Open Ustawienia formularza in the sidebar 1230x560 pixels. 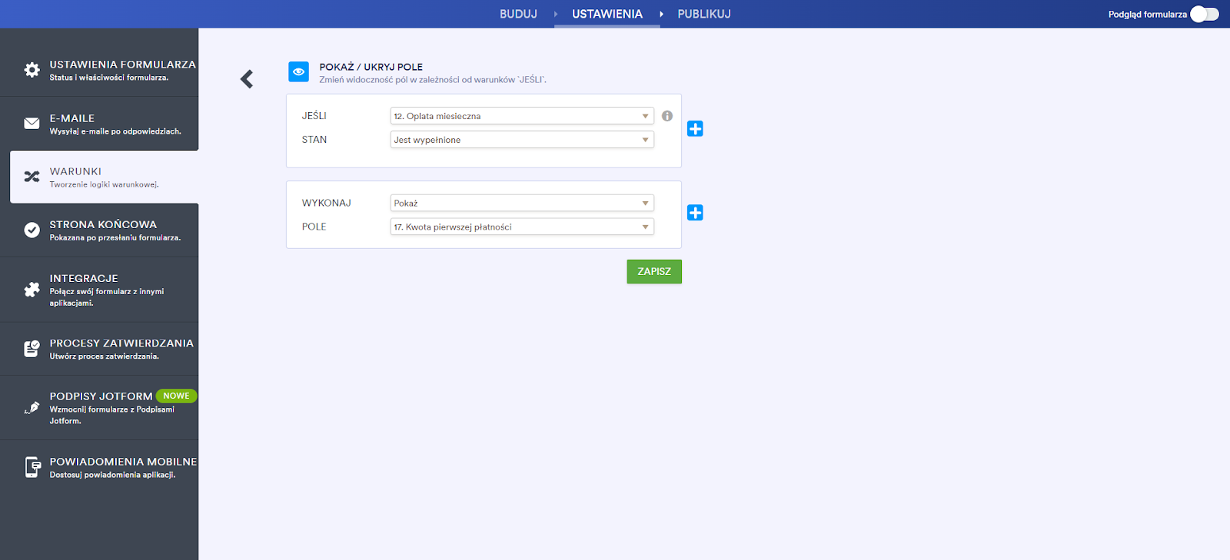coord(99,70)
